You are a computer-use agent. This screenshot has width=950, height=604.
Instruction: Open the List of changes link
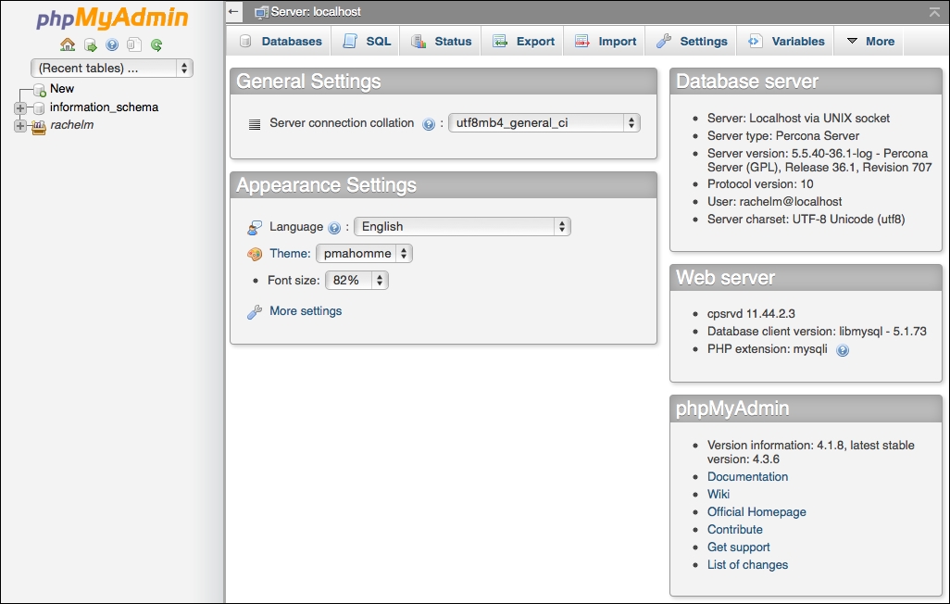click(x=747, y=564)
